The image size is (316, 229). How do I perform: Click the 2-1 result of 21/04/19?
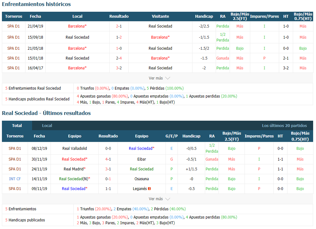[119, 26]
